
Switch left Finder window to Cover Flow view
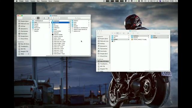[x=41, y=18]
